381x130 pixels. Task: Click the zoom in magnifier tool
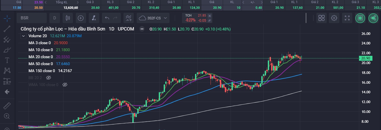click(7, 116)
